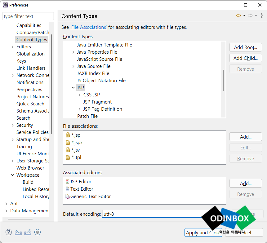Click the preference tree vertical scrollbar
Image resolution: width=267 pixels, height=243 pixels.
coord(51,84)
